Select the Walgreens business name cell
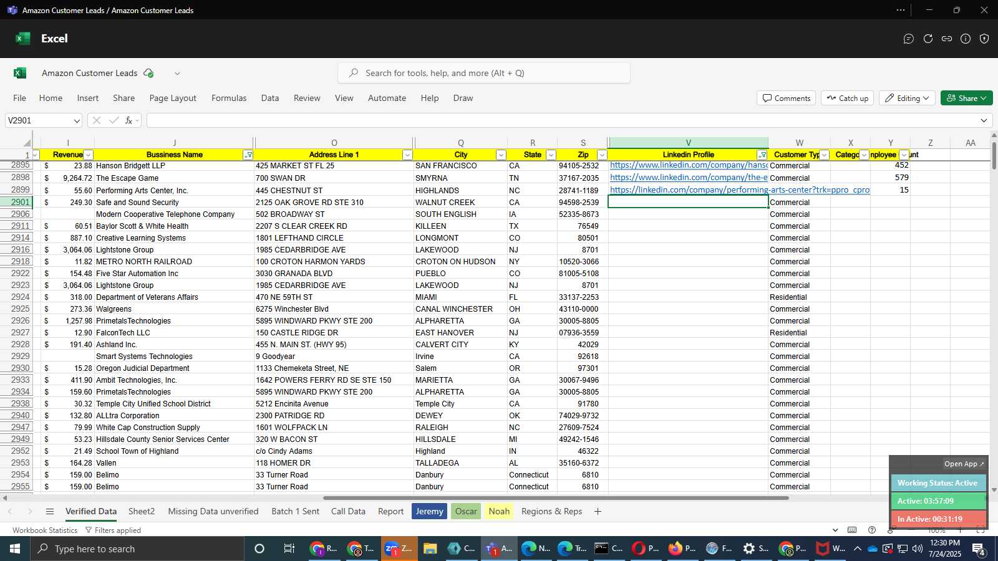 [174, 309]
